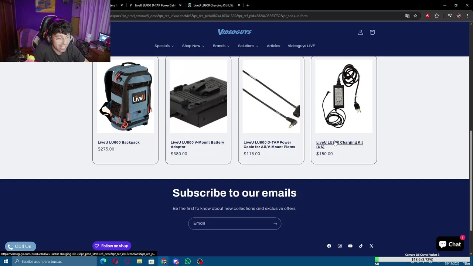Open LiveU LU800 D-TAP Power Cable link
The image size is (473, 266).
point(269,145)
